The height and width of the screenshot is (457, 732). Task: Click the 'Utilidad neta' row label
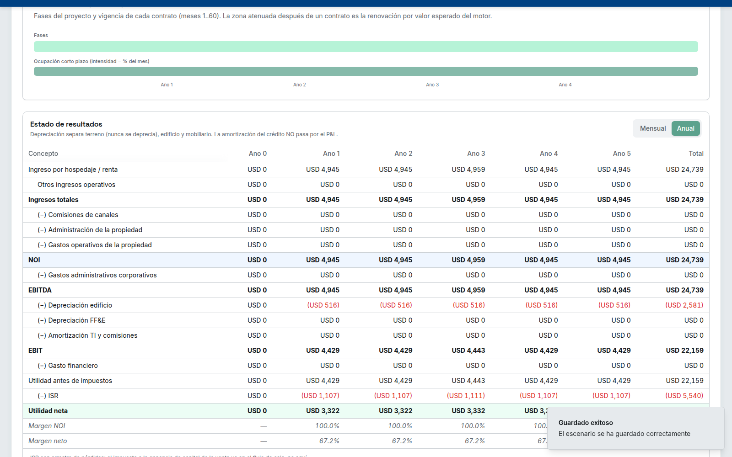tap(48, 411)
